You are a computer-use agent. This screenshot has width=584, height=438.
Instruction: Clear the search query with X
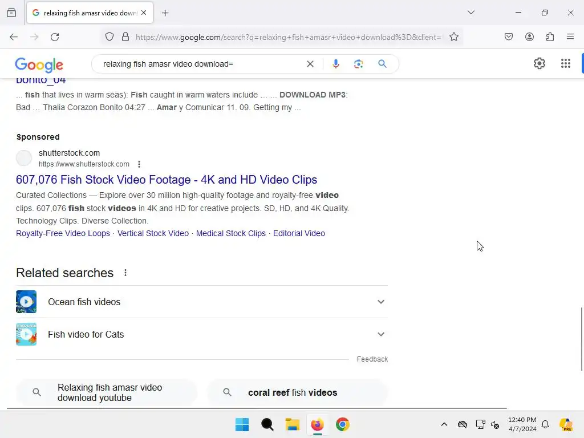pos(310,64)
